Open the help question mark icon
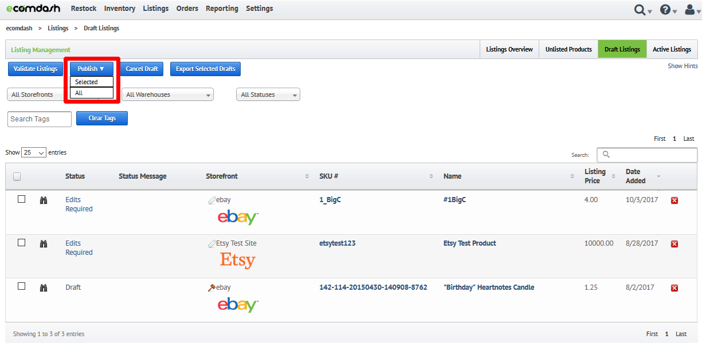The width and height of the screenshot is (702, 343). (x=665, y=9)
